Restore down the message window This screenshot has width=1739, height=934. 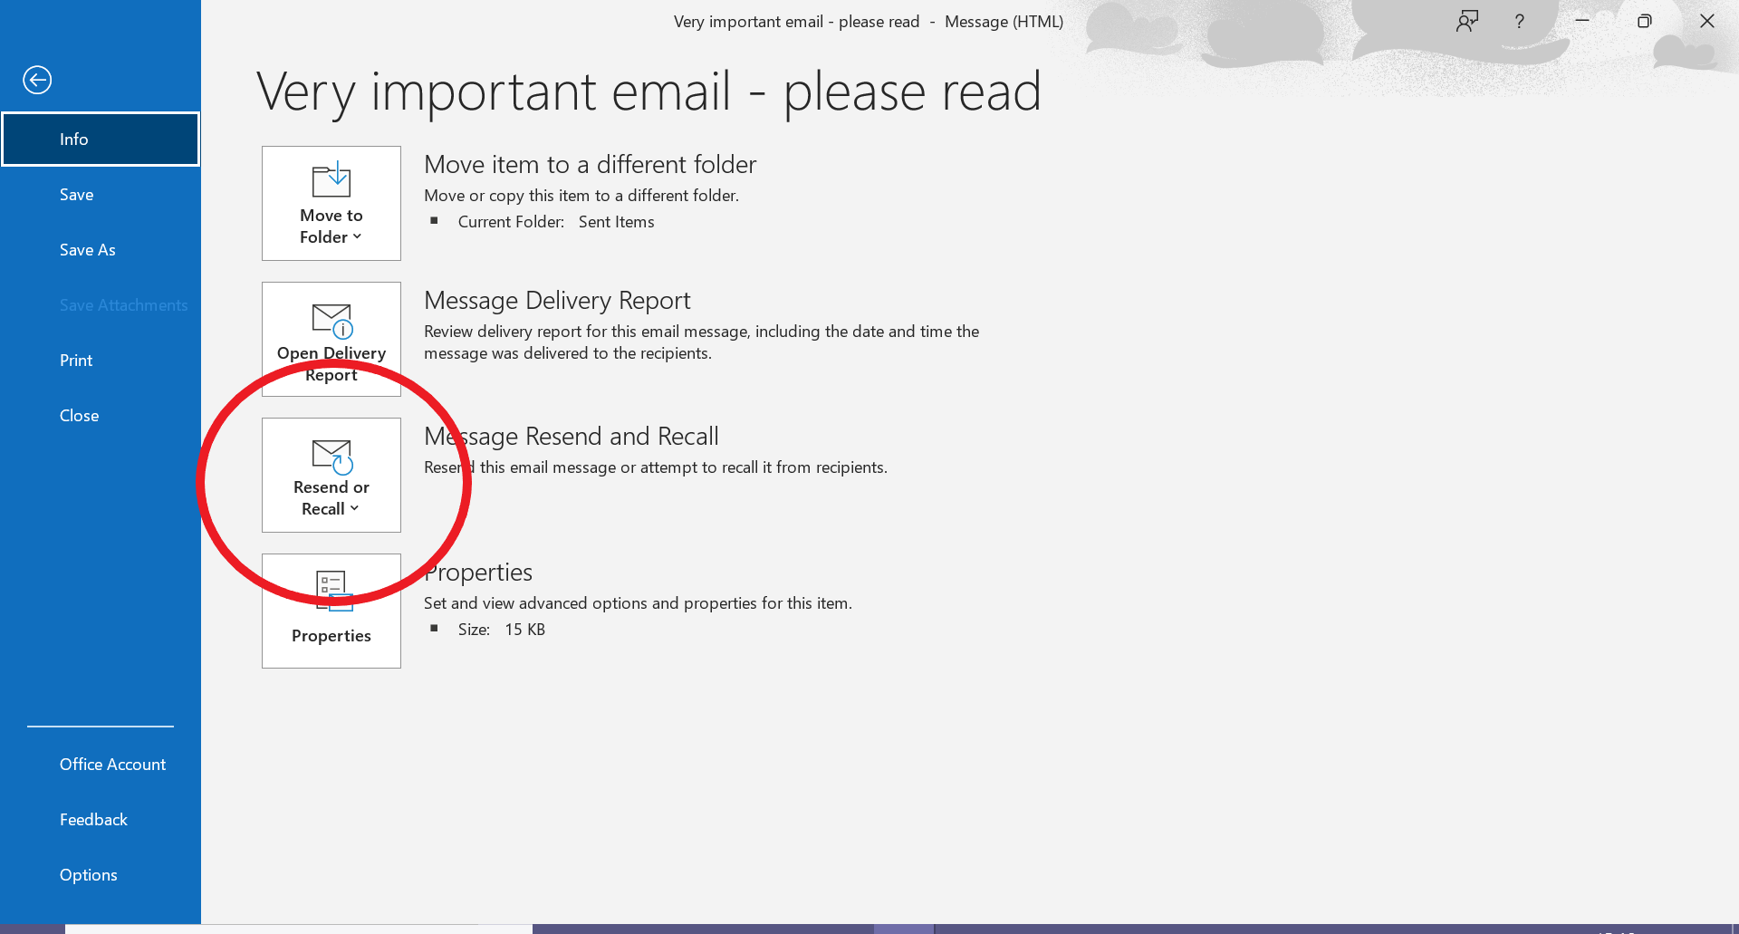click(x=1645, y=21)
